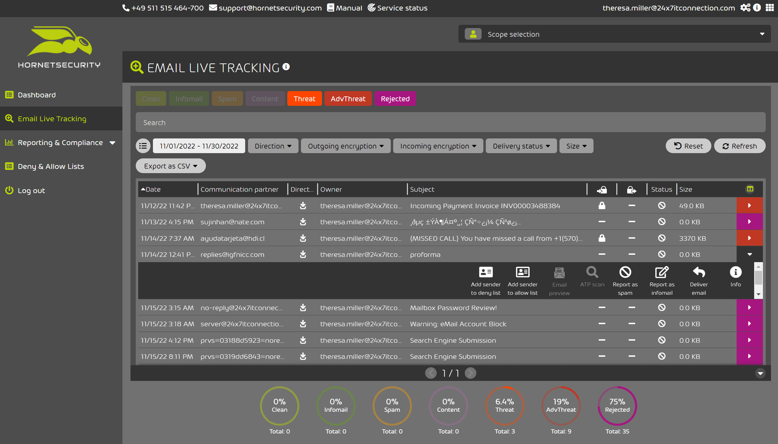Click the Reset button
The width and height of the screenshot is (778, 444).
point(688,146)
